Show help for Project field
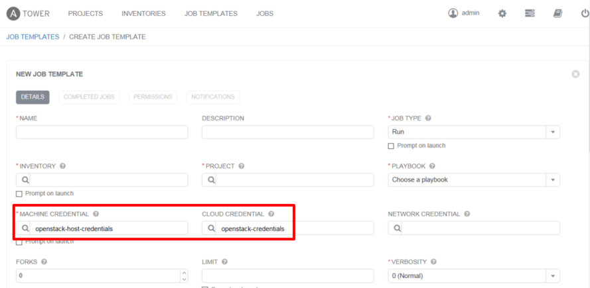The height and width of the screenshot is (288, 590). click(241, 166)
